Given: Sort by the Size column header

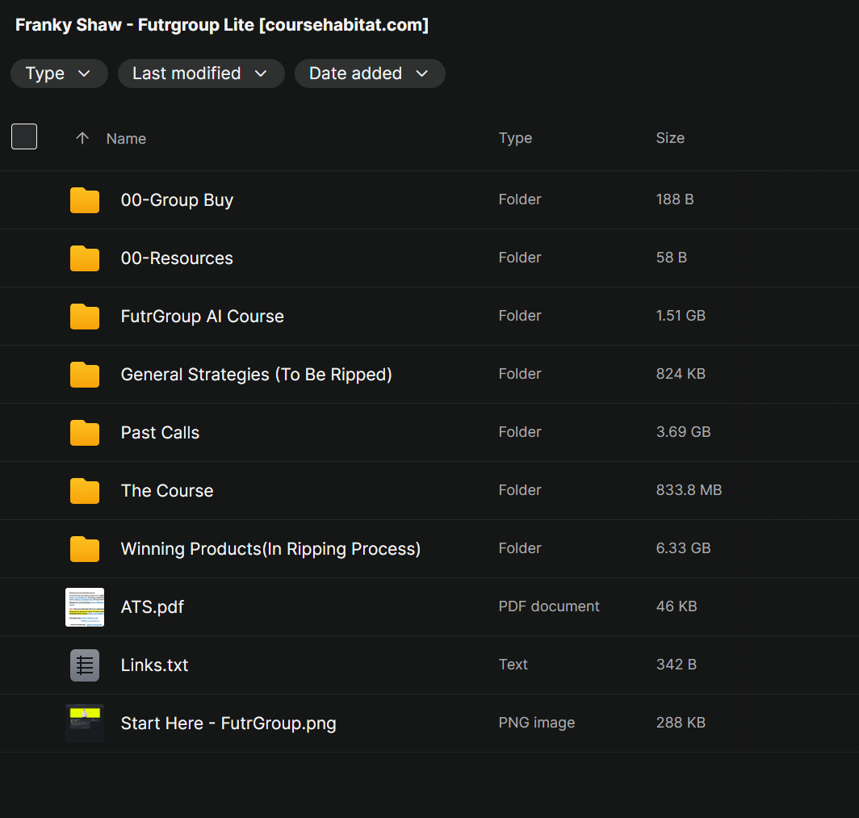Looking at the screenshot, I should pyautogui.click(x=670, y=138).
